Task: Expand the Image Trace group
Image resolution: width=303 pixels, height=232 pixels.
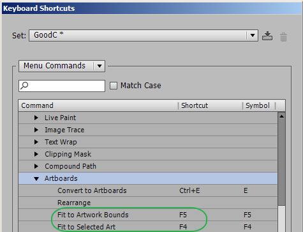Action: [x=36, y=130]
